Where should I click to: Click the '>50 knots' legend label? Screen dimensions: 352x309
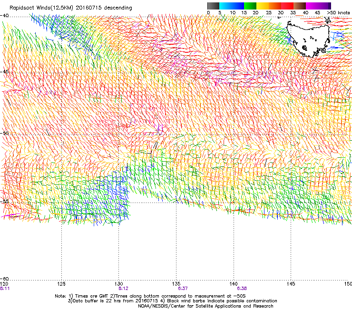tap(338, 13)
